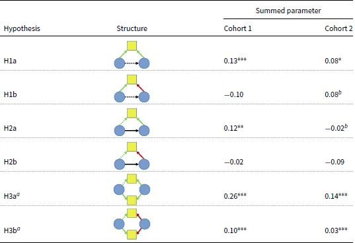The image size is (355, 243).
Task: Click the Summed parameter heading
Action: pos(288,11)
